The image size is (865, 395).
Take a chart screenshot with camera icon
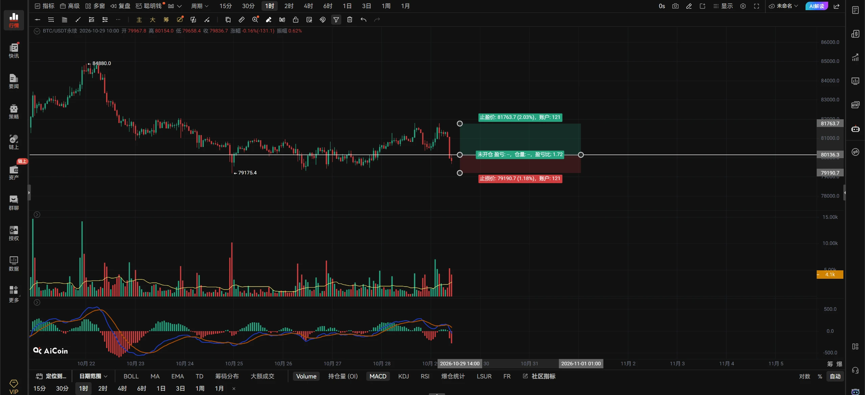675,6
